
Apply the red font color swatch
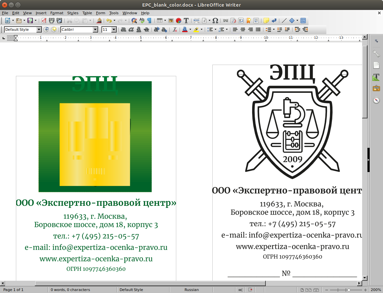tap(185, 29)
